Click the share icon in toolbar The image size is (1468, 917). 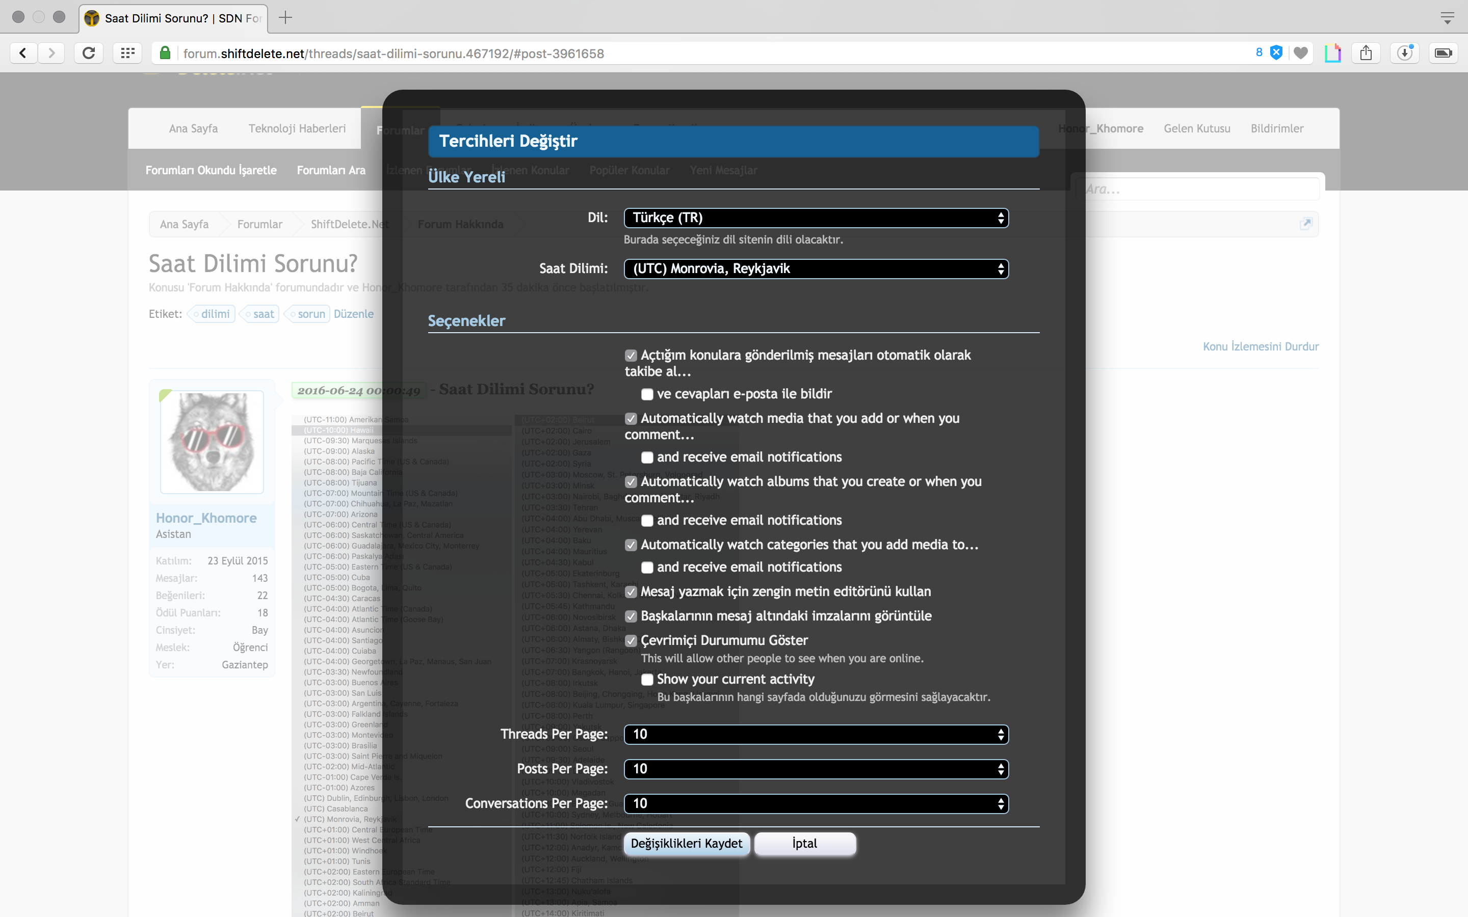[1366, 53]
